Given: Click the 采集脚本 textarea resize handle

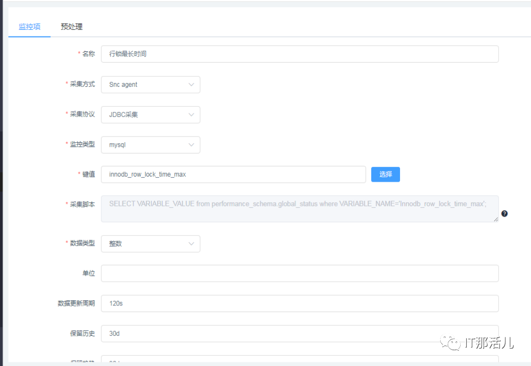Looking at the screenshot, I should [x=496, y=219].
